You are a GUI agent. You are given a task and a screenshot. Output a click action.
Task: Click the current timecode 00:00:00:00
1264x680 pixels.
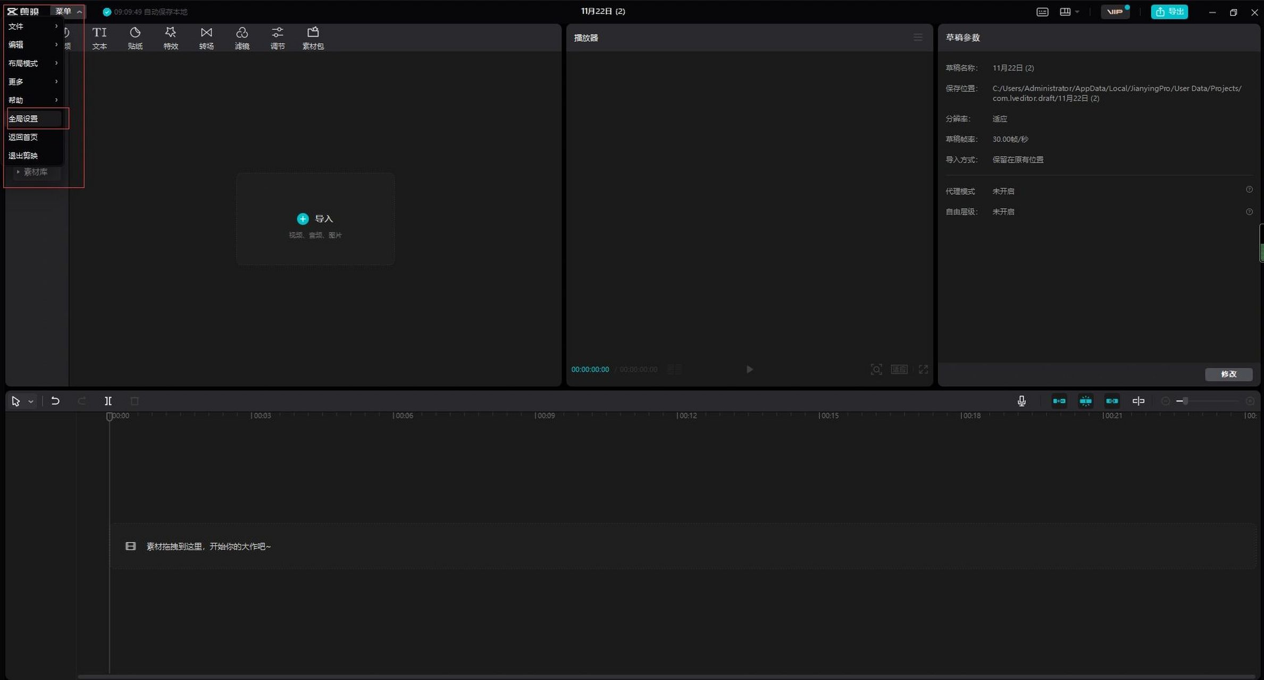(x=590, y=369)
